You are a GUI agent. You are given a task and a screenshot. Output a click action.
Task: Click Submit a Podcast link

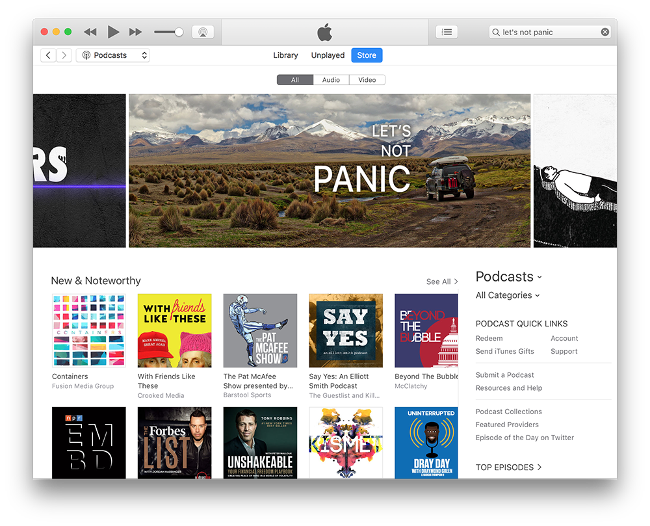click(x=505, y=375)
